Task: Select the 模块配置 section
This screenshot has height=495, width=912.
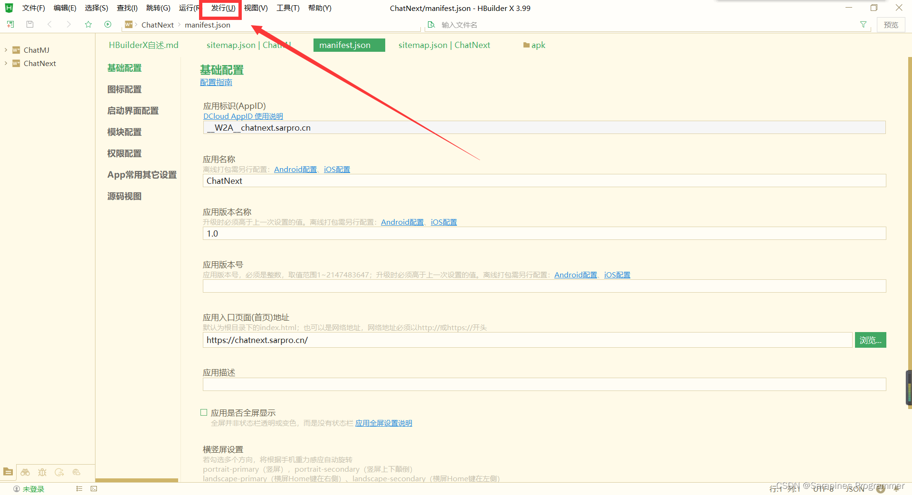Action: click(124, 132)
